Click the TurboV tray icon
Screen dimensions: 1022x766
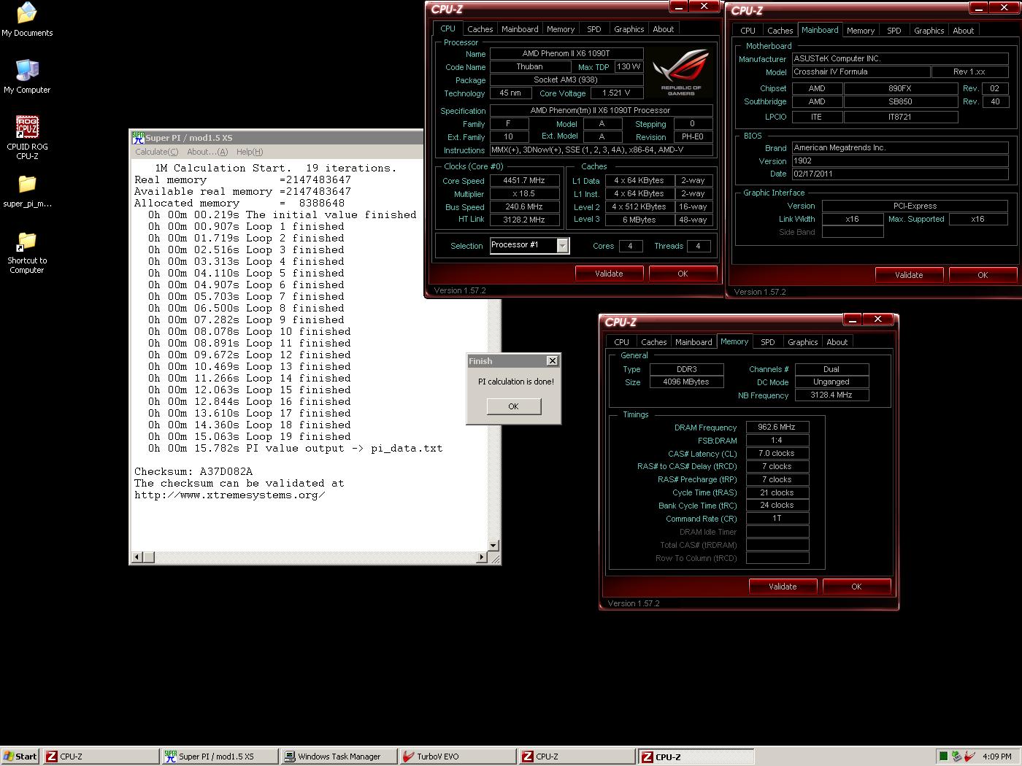coord(969,757)
